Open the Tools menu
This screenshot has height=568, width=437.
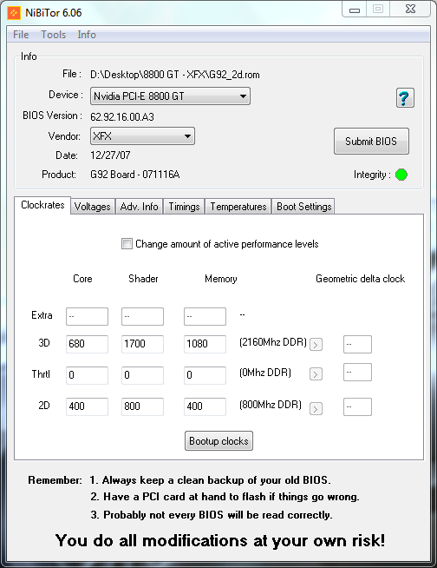pos(53,35)
